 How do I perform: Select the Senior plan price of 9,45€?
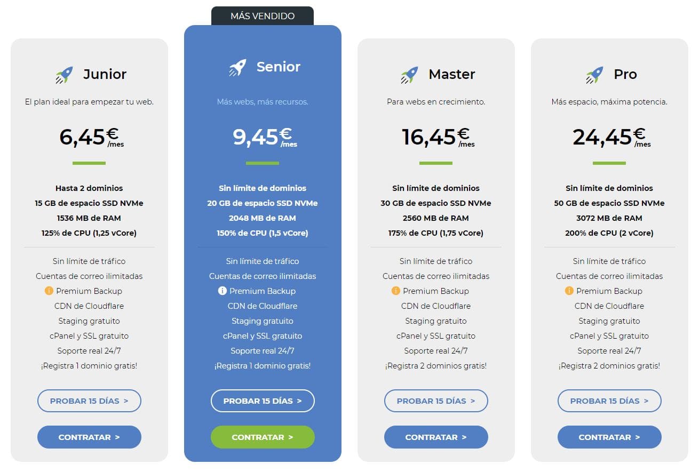point(261,137)
